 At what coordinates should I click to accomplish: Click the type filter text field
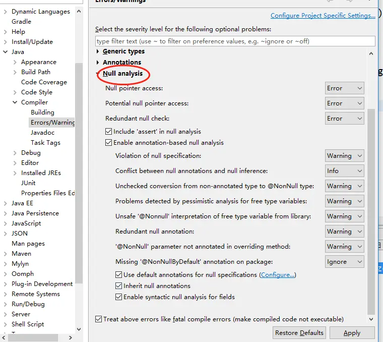click(x=235, y=41)
